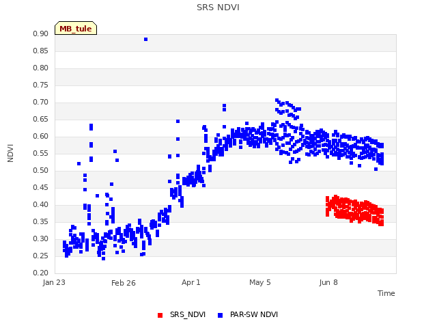Click the Jun 8 x-axis tick label
This screenshot has width=437, height=328.
[x=328, y=282]
